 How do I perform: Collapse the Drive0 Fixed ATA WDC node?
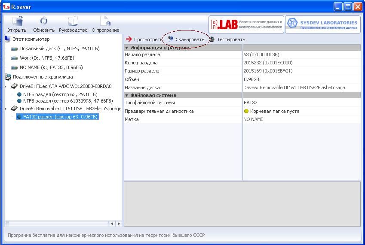point(6,86)
